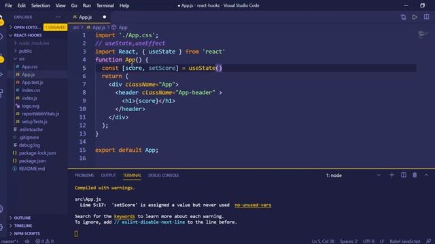
Task: Click LF end-of-line status item
Action: coord(382,241)
